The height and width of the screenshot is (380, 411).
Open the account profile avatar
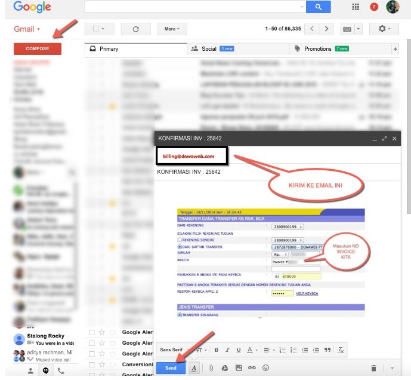pyautogui.click(x=393, y=7)
